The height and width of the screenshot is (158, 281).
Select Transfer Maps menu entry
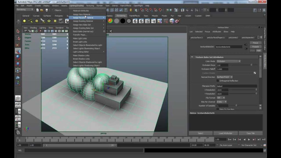point(80,35)
